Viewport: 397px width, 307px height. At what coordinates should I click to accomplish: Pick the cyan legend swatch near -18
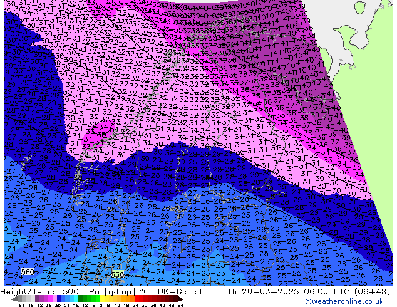76,299
